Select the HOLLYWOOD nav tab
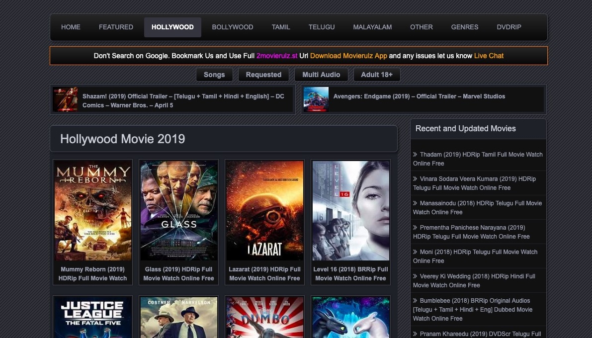Image resolution: width=592 pixels, height=338 pixels. [172, 27]
